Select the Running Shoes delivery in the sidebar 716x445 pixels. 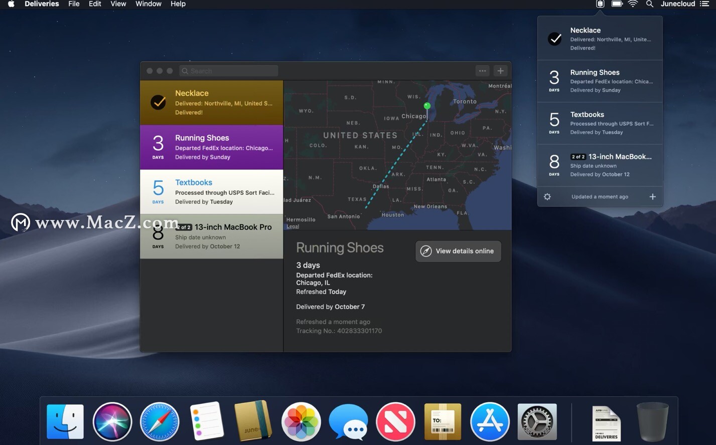pyautogui.click(x=211, y=147)
